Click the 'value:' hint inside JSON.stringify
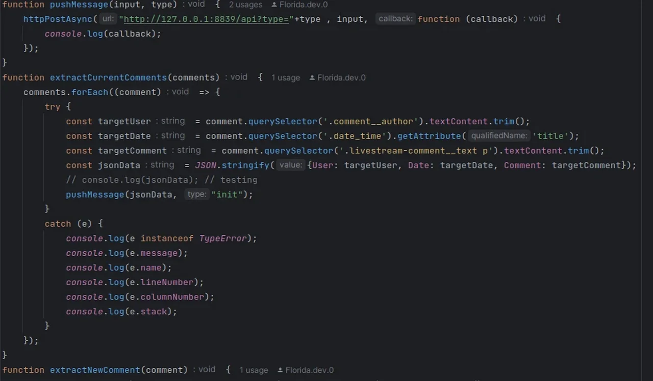This screenshot has width=653, height=381. coord(291,166)
